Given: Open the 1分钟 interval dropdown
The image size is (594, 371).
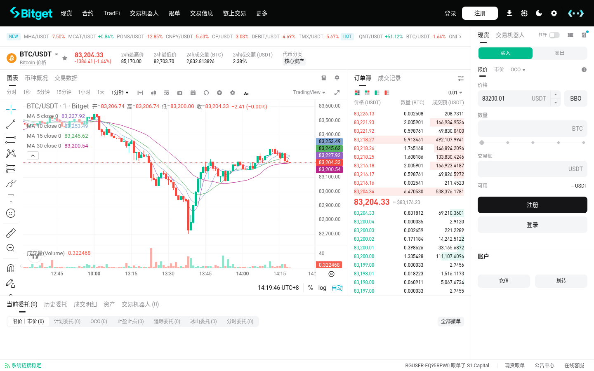Looking at the screenshot, I should coord(120,93).
